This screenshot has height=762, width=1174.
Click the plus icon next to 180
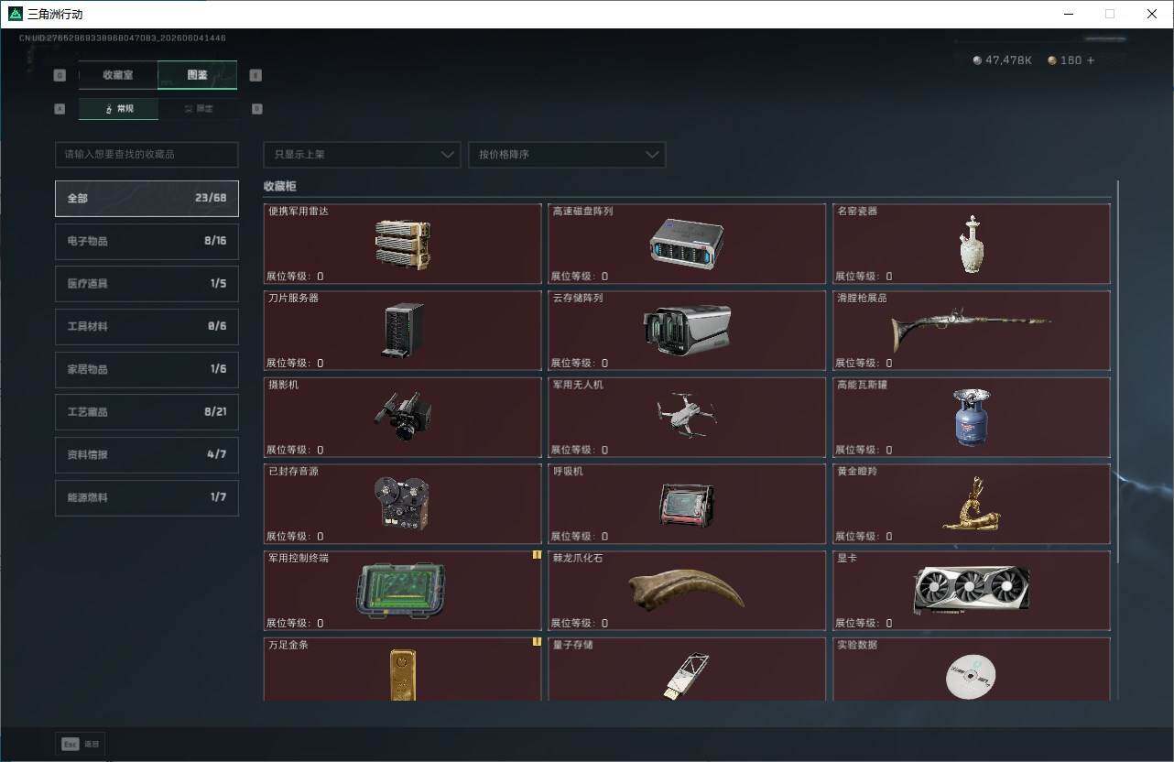pos(1091,60)
